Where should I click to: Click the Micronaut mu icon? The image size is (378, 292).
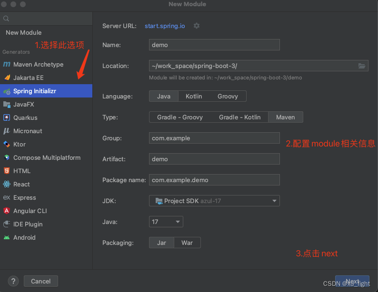coord(7,131)
